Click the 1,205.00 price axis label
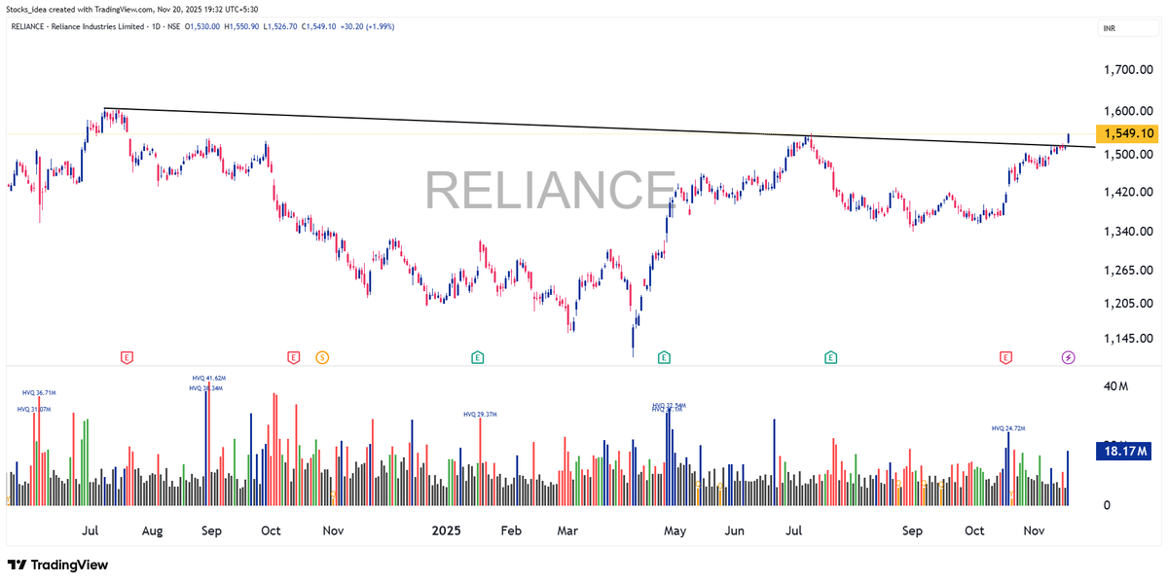The image size is (1168, 584). (1130, 303)
